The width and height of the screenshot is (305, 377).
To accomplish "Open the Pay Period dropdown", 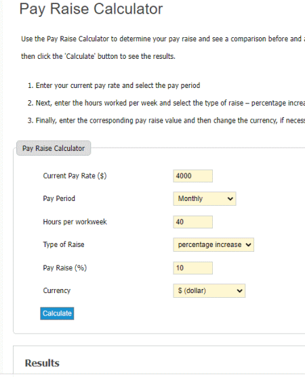I will (x=205, y=198).
